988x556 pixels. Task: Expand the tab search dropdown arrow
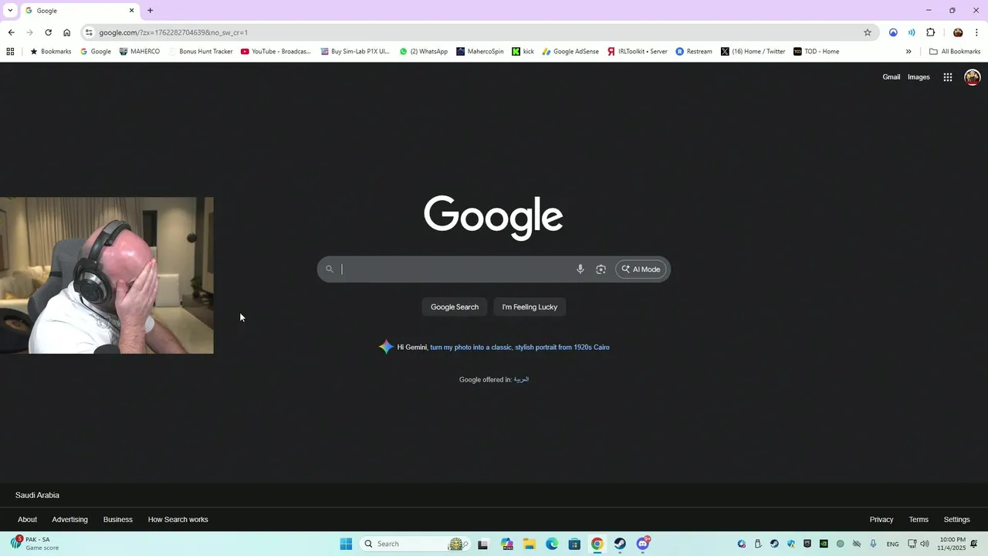pos(10,11)
